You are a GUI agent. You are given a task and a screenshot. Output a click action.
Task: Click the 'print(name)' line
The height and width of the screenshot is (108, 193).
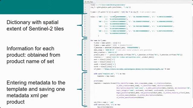99,81
